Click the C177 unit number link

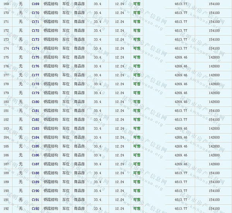point(36,75)
